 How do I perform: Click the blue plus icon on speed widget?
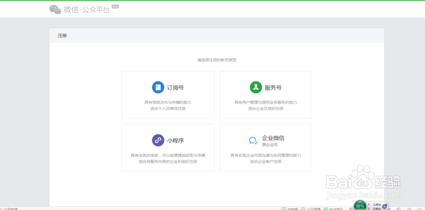(384, 207)
